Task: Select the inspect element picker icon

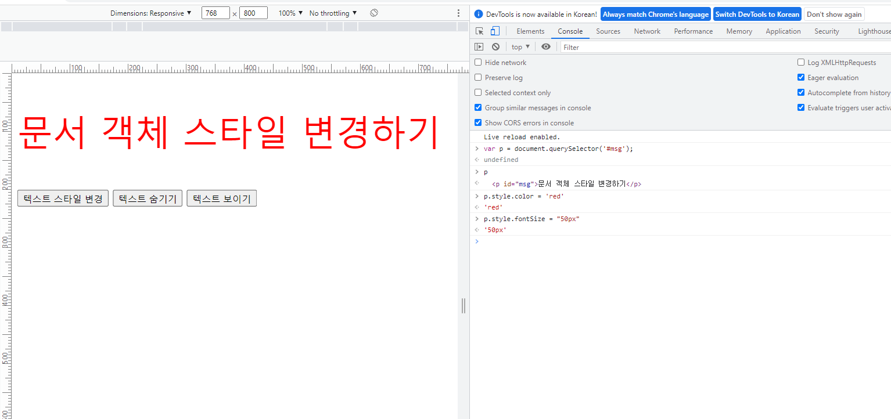Action: 479,31
